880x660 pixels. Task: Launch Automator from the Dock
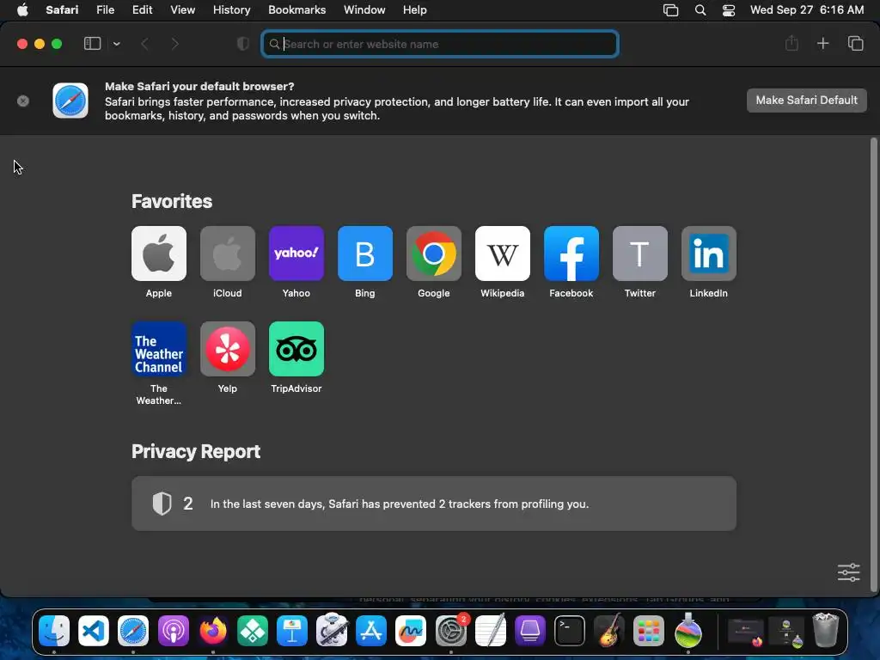click(332, 630)
